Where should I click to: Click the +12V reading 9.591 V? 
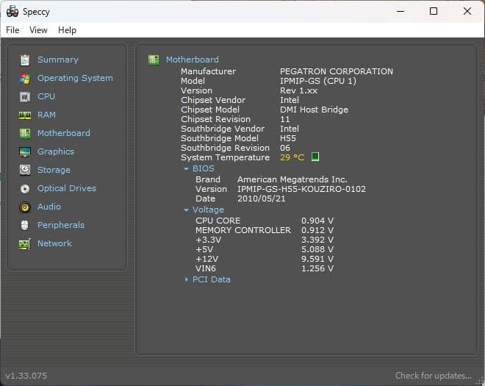[x=317, y=259]
